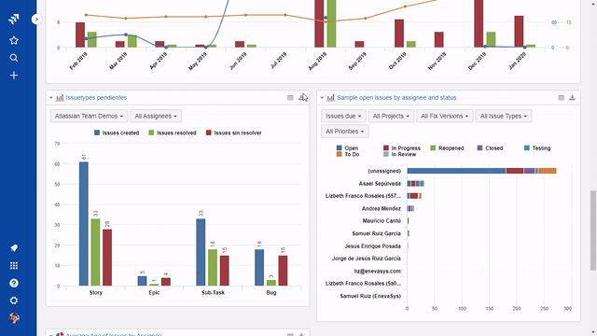Click the Issuetypes pendientes chart icon
Image resolution: width=597 pixels, height=336 pixels.
pyautogui.click(x=60, y=98)
